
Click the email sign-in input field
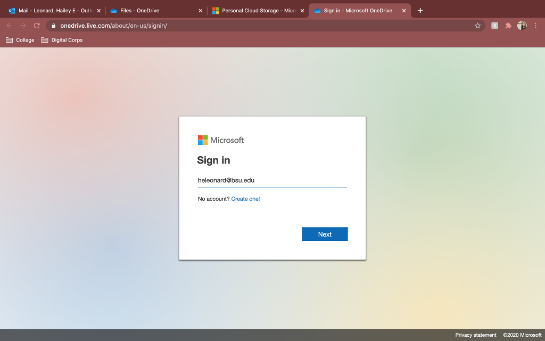(272, 181)
